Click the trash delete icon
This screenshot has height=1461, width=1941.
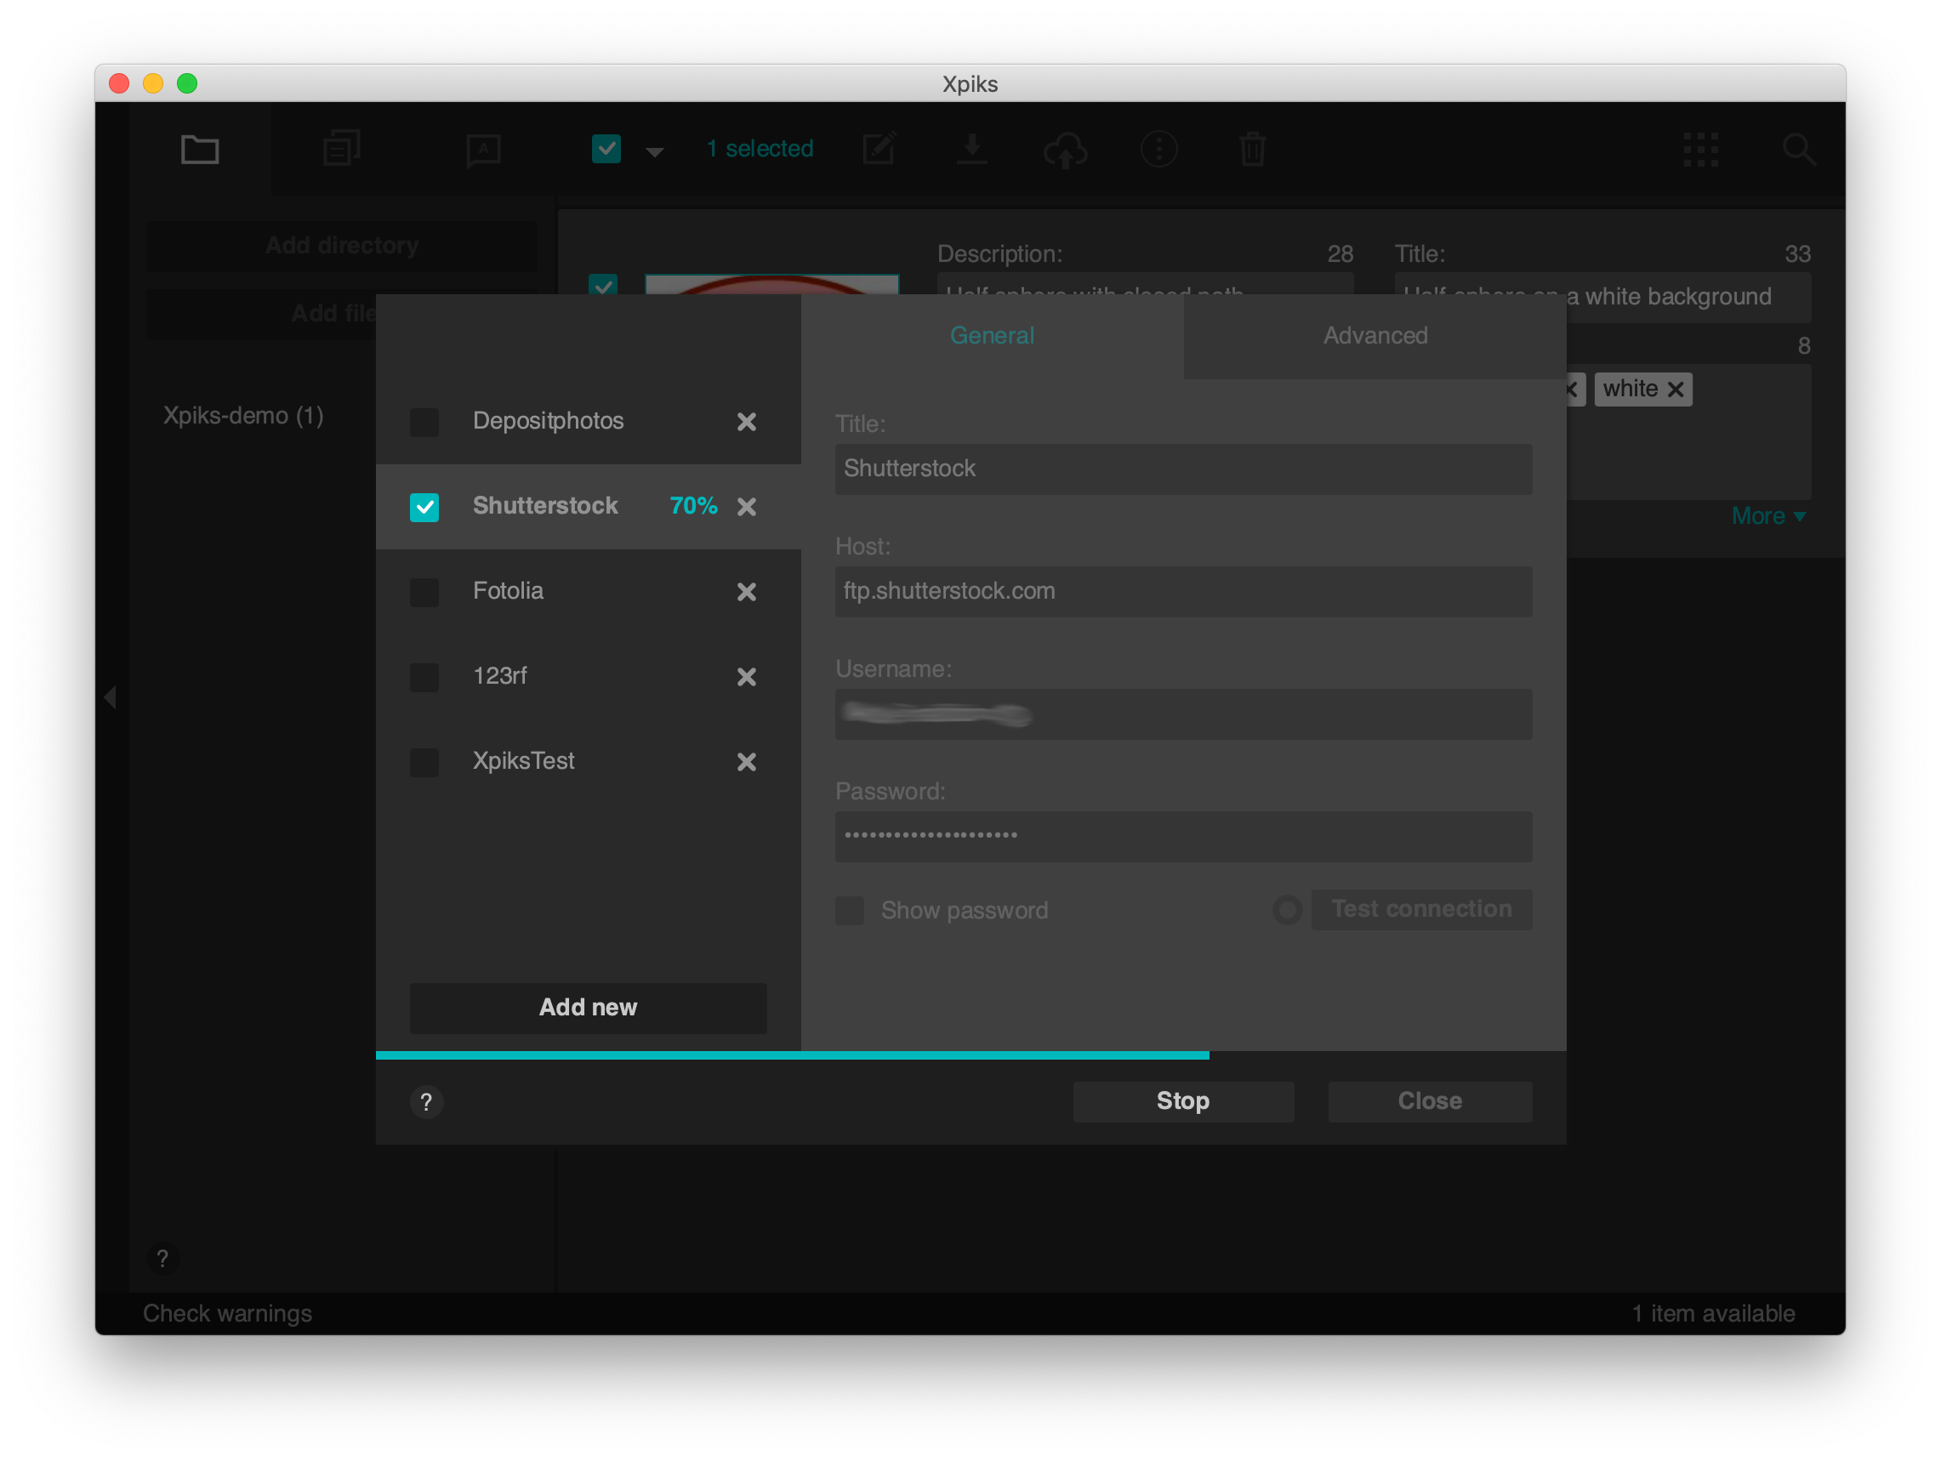pos(1252,149)
